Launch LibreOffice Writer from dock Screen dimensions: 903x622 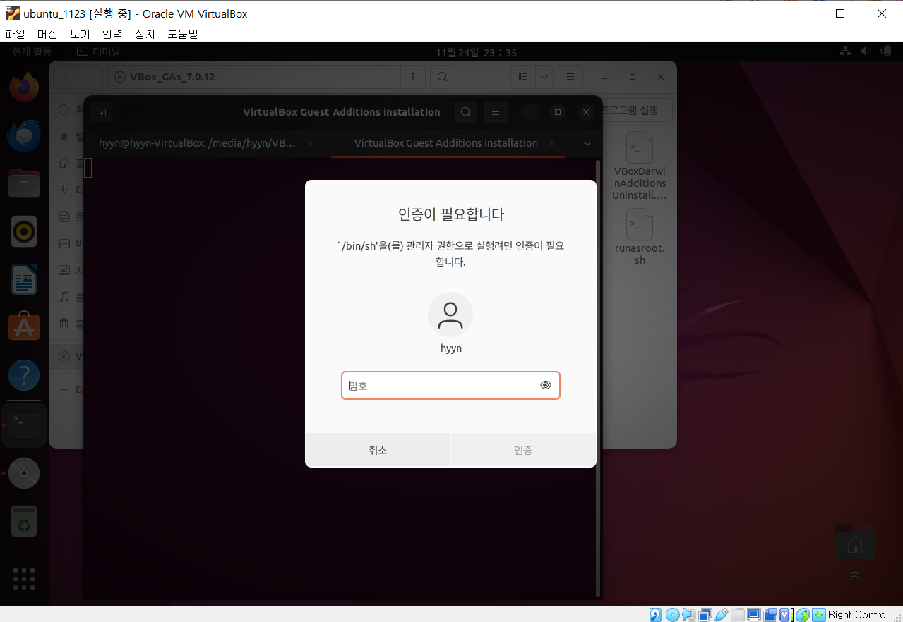click(x=24, y=279)
